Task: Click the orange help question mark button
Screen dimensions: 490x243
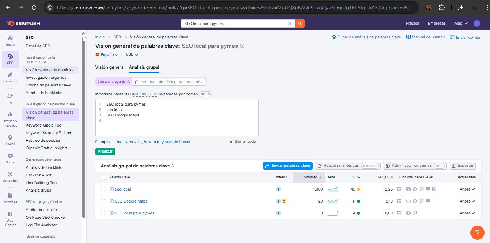Action: 477,232
